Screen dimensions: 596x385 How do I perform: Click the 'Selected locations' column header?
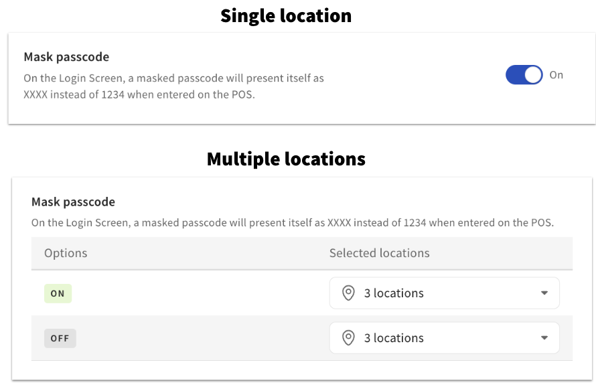pyautogui.click(x=379, y=253)
